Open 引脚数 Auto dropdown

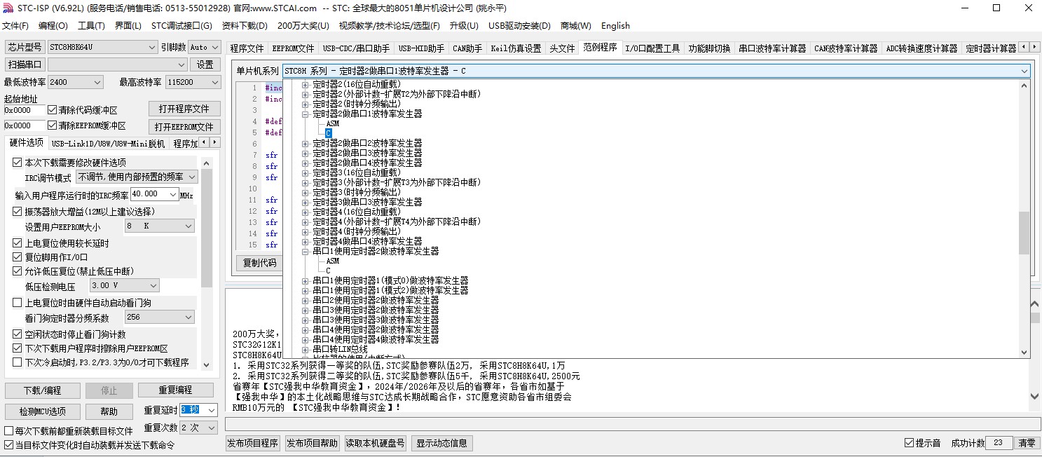point(204,47)
